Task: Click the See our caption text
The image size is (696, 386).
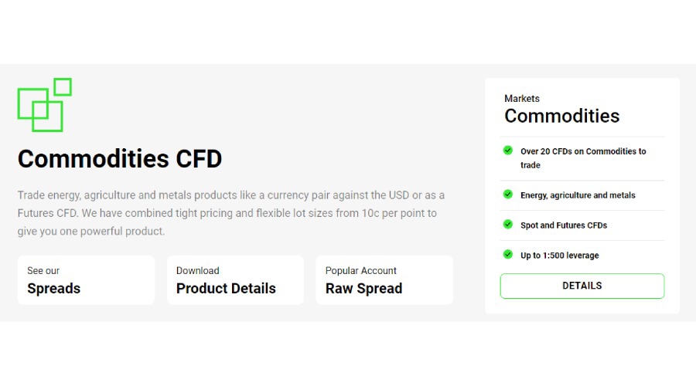Action: [x=43, y=271]
